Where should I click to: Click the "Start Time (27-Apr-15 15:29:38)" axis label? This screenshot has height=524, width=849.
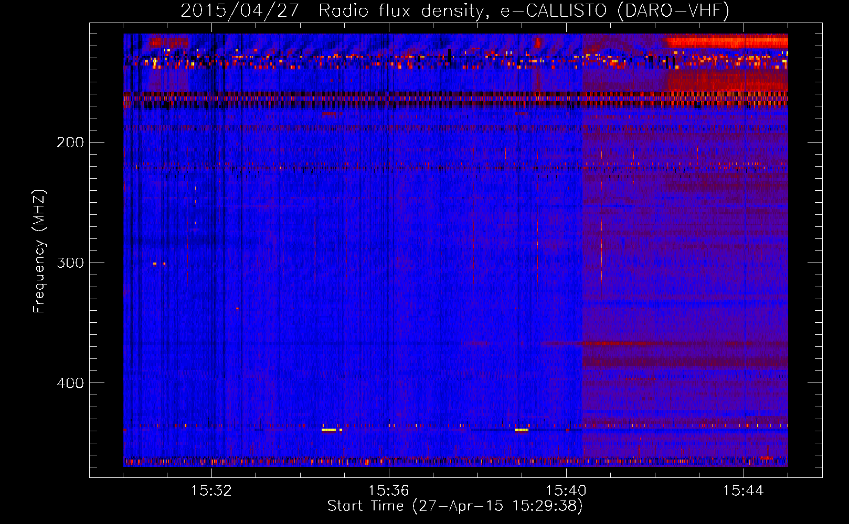pos(455,506)
